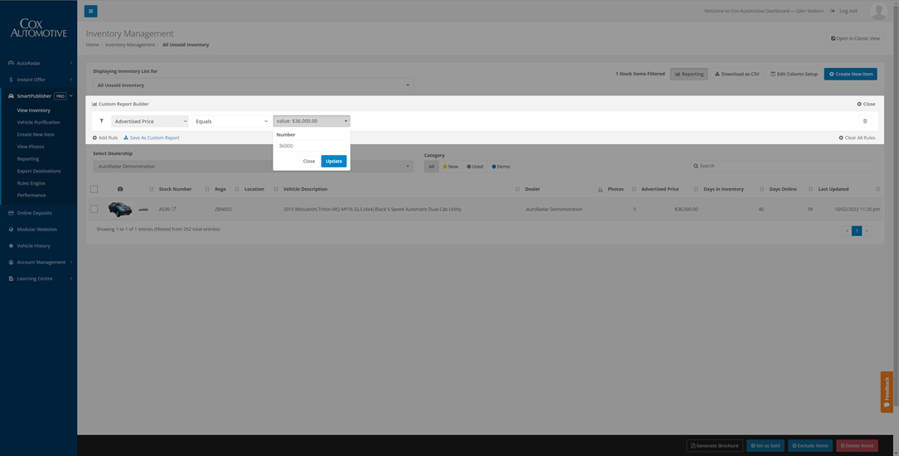
Task: Open Export Destinations submenu item
Action: click(38, 171)
